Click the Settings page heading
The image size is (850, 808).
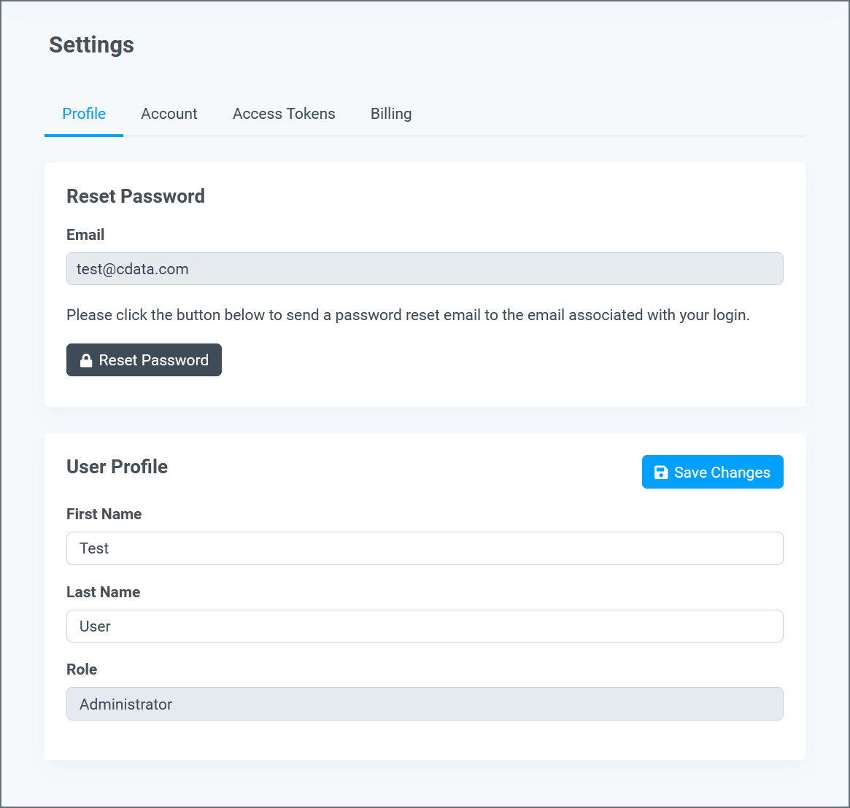coord(92,45)
